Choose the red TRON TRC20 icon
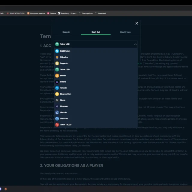 pos(57,125)
